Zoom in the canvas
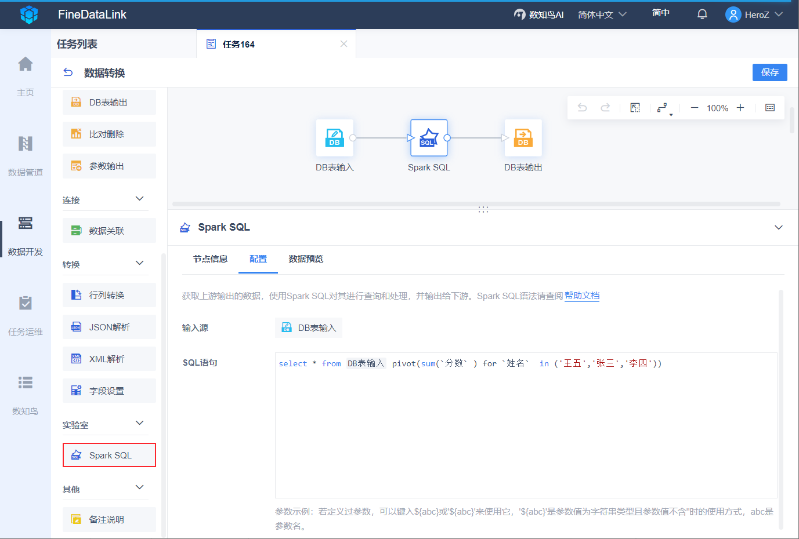The width and height of the screenshot is (799, 539). coord(740,108)
